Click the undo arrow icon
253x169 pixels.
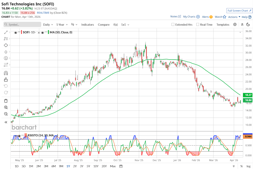(x=6, y=86)
